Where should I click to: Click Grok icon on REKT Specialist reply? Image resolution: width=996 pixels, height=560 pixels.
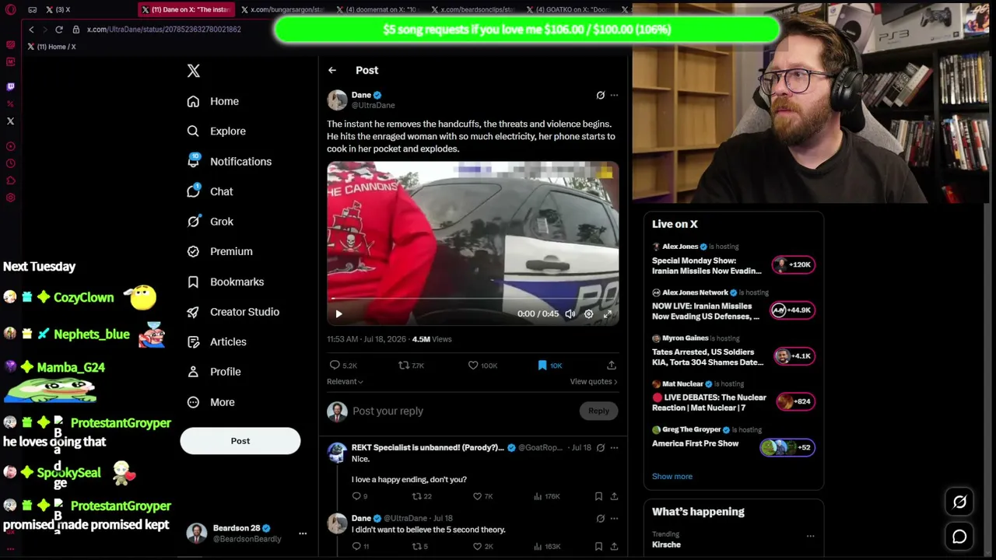click(600, 448)
